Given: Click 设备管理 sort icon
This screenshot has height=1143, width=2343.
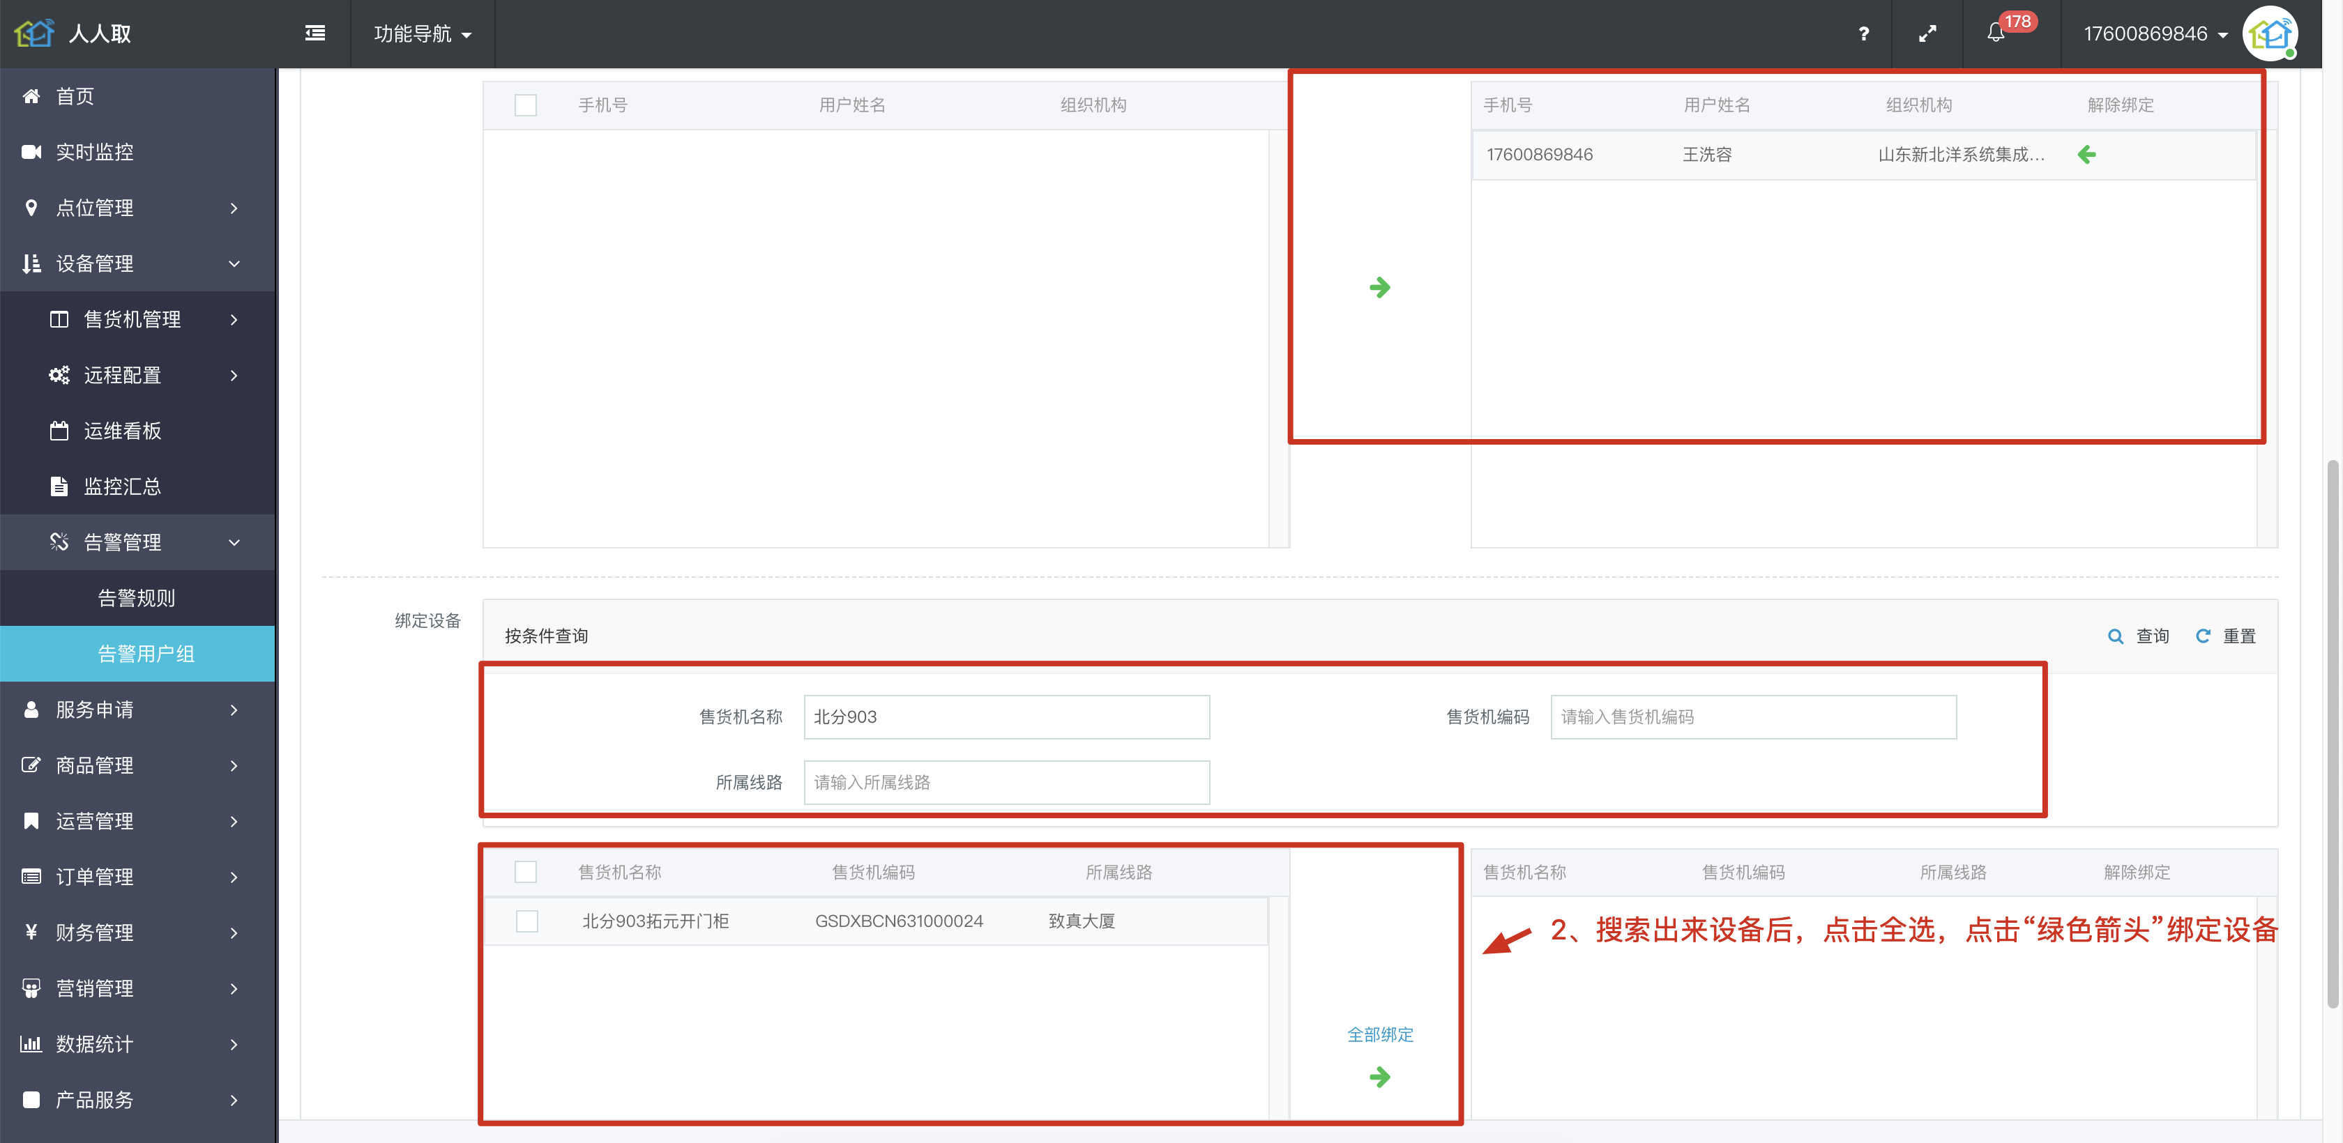Looking at the screenshot, I should pos(31,263).
